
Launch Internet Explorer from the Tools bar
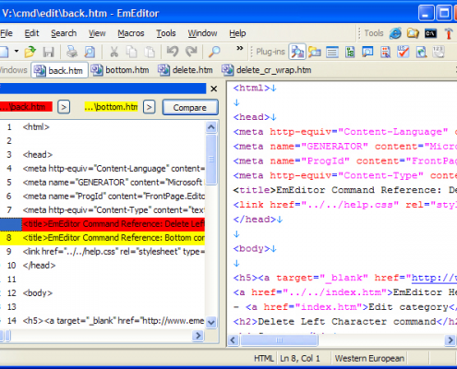[x=395, y=33]
